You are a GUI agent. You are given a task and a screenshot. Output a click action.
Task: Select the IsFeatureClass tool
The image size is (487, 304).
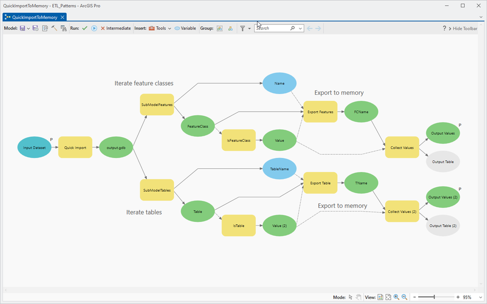(x=238, y=141)
